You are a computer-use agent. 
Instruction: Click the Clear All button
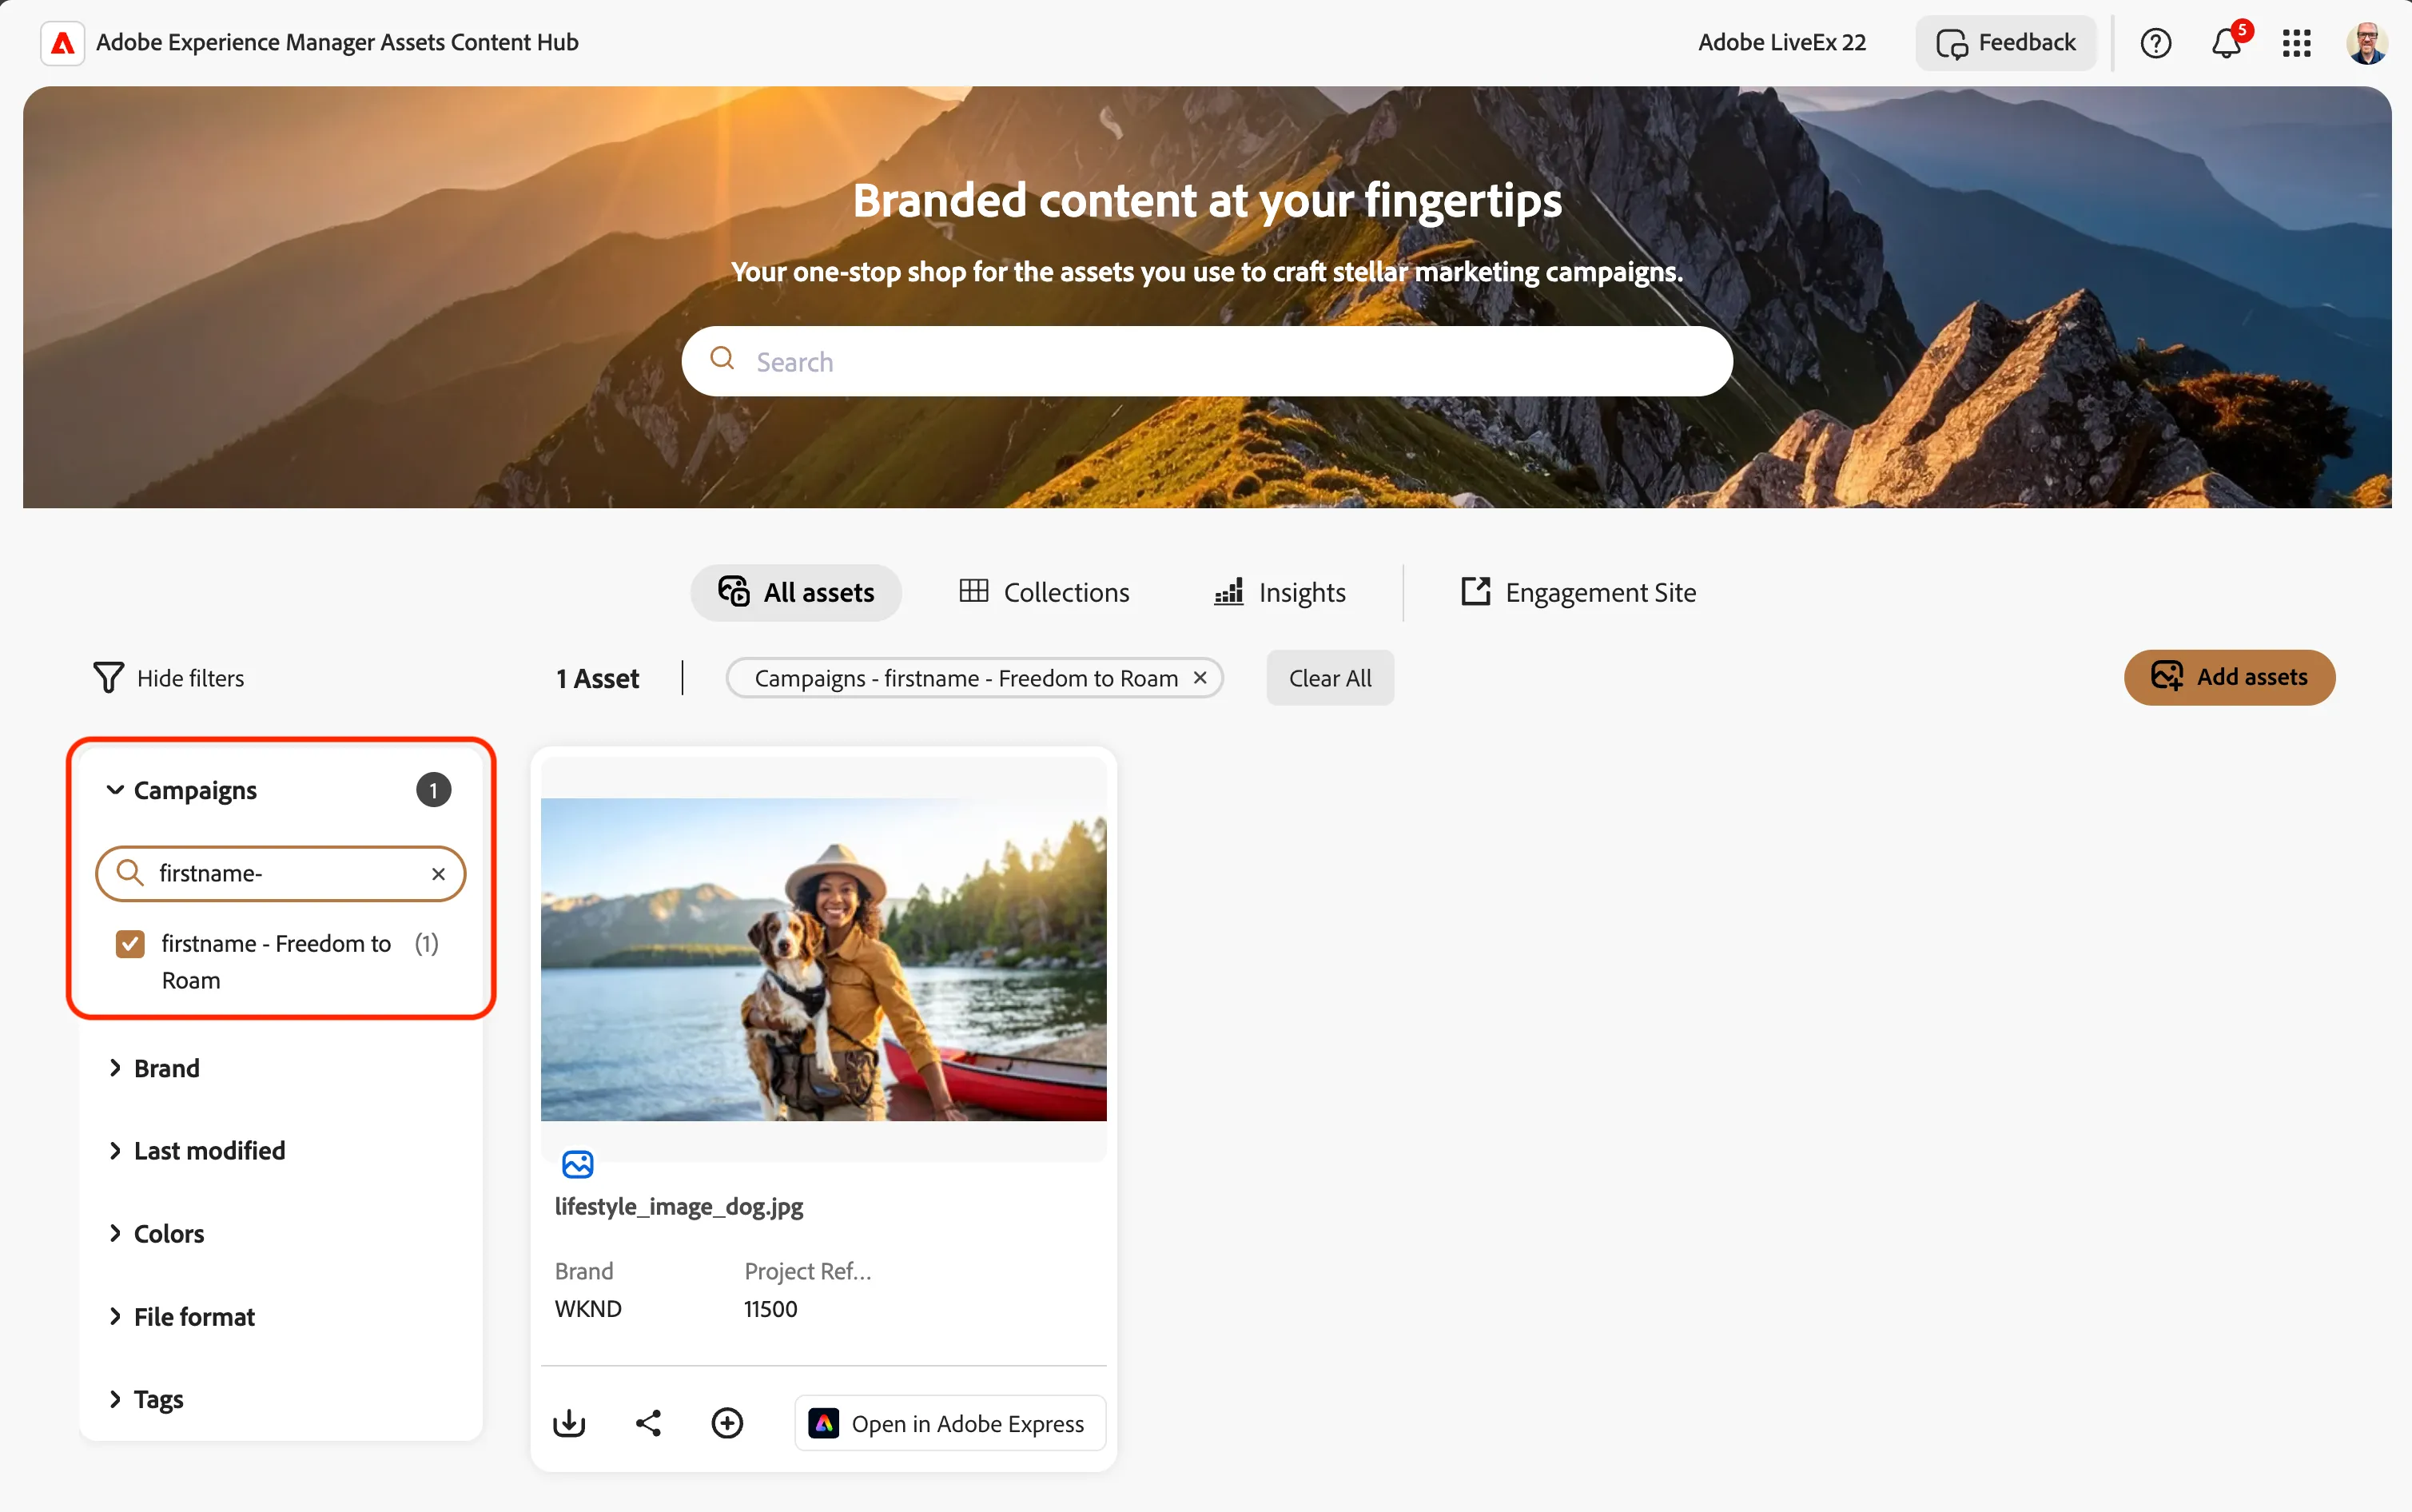[1330, 677]
